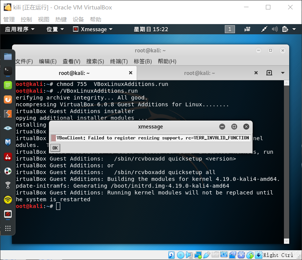Viewport: 302px width, 260px height.
Task: Open the multicolor circle app in dock
Action: coord(8,171)
